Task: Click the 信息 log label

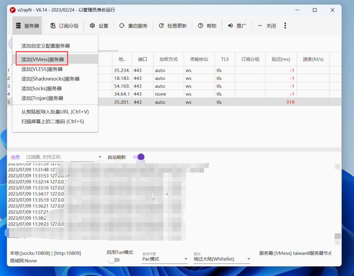Action: click(15, 157)
